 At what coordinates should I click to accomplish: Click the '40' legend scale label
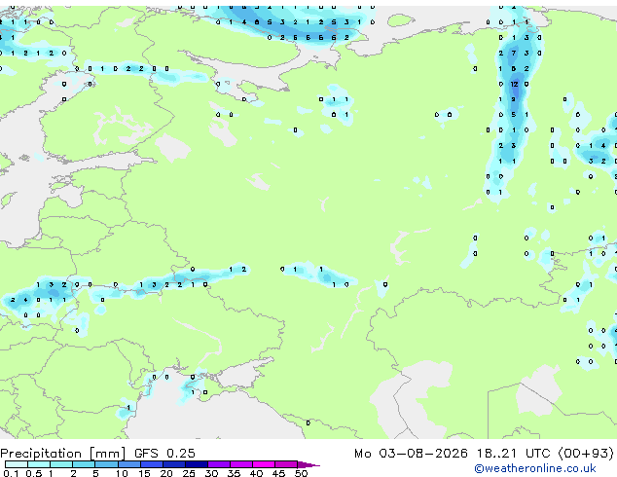[x=256, y=473]
